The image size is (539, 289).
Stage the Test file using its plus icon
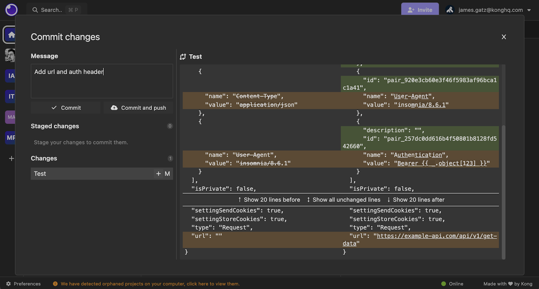tap(158, 173)
